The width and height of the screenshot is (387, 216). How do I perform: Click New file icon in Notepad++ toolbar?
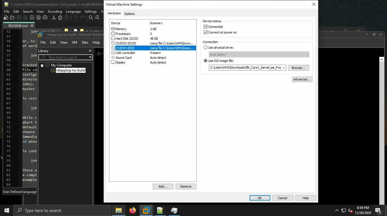pyautogui.click(x=6, y=17)
